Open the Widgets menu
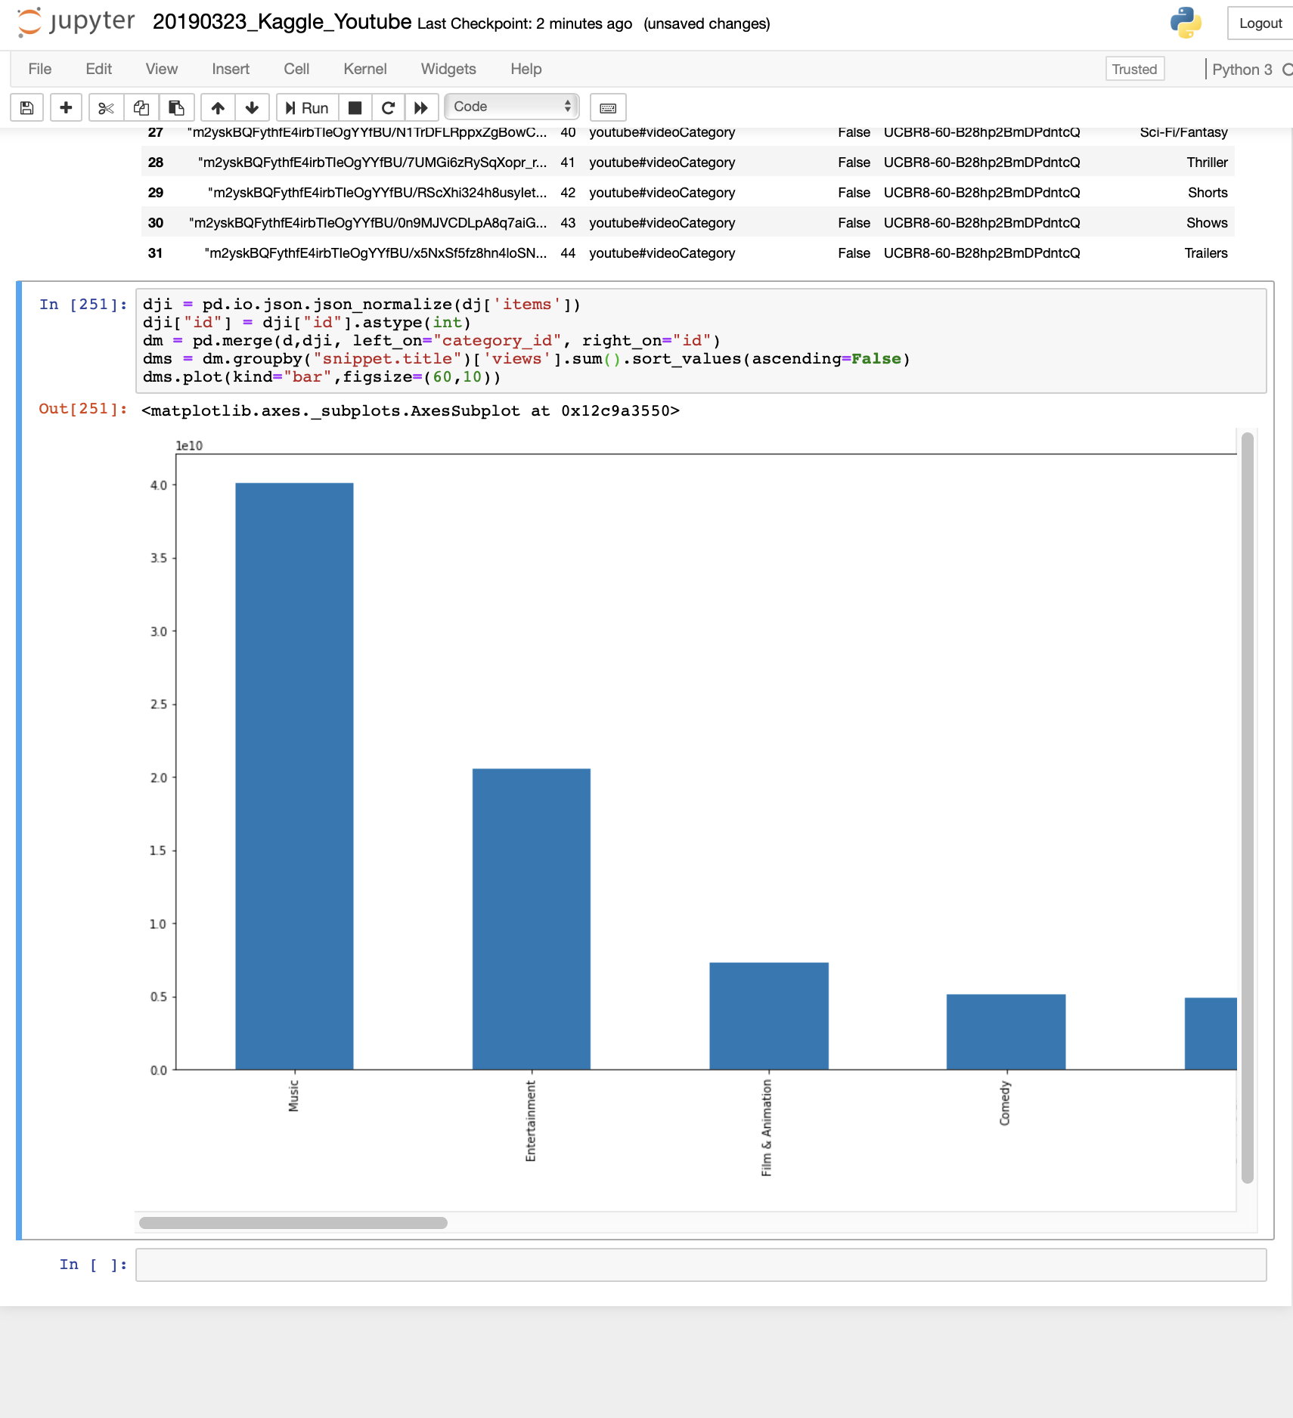This screenshot has height=1418, width=1293. [x=448, y=69]
